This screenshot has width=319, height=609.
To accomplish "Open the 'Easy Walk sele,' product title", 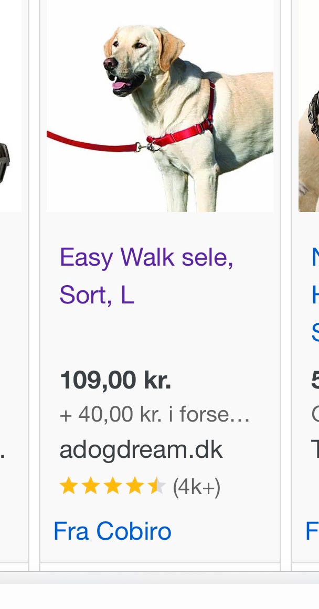I will tap(146, 257).
